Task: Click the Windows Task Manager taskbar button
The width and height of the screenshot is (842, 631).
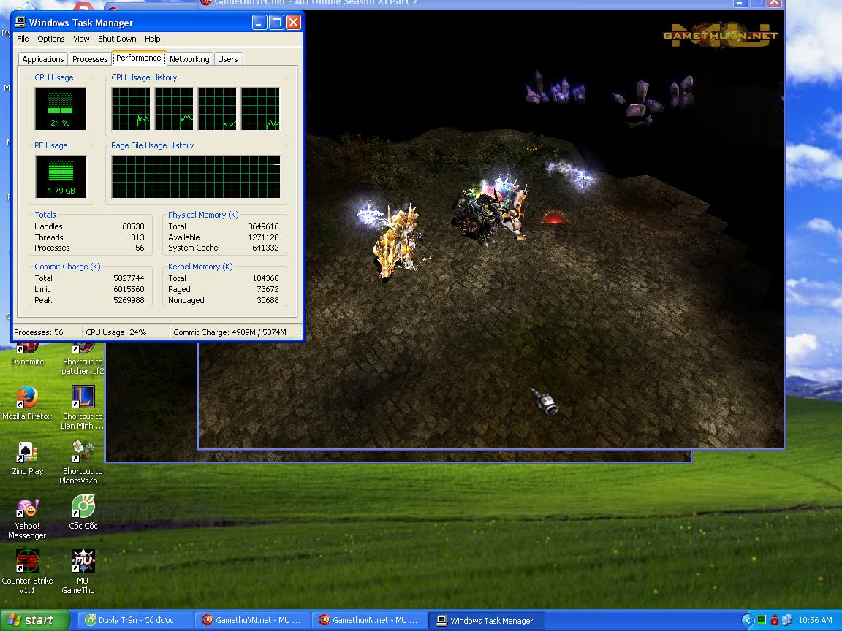Action: click(486, 620)
